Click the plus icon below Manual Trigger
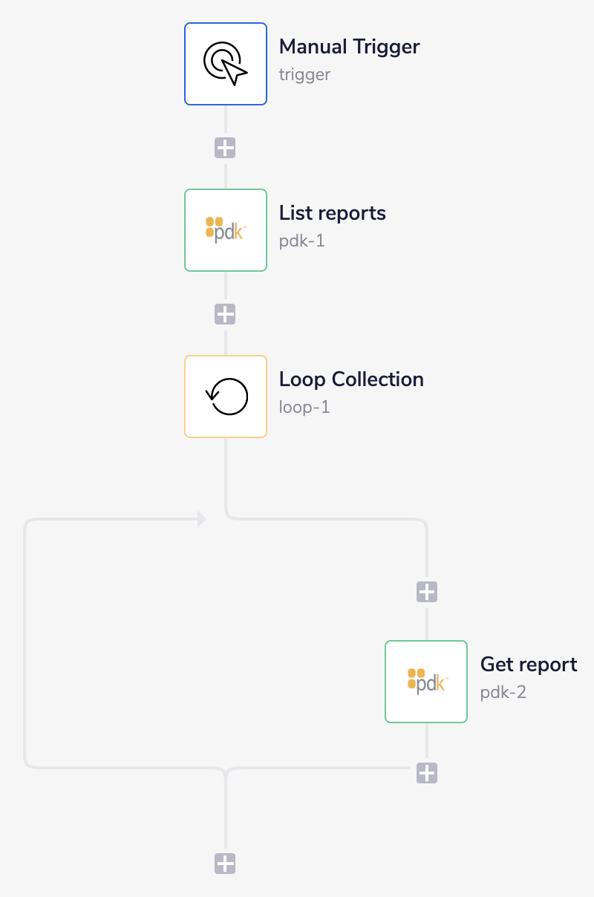This screenshot has height=897, width=594. pos(225,147)
